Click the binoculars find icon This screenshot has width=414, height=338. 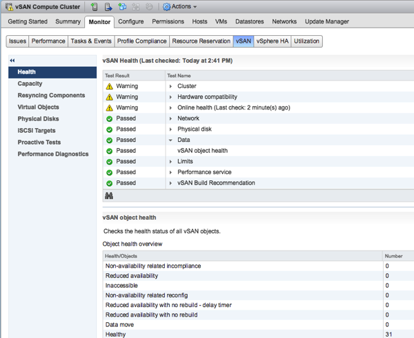109,196
